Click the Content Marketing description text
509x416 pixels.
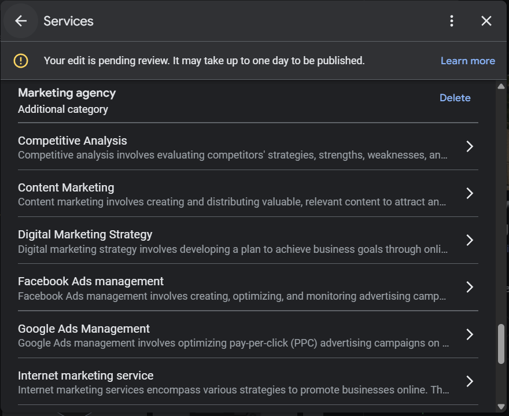pos(231,202)
